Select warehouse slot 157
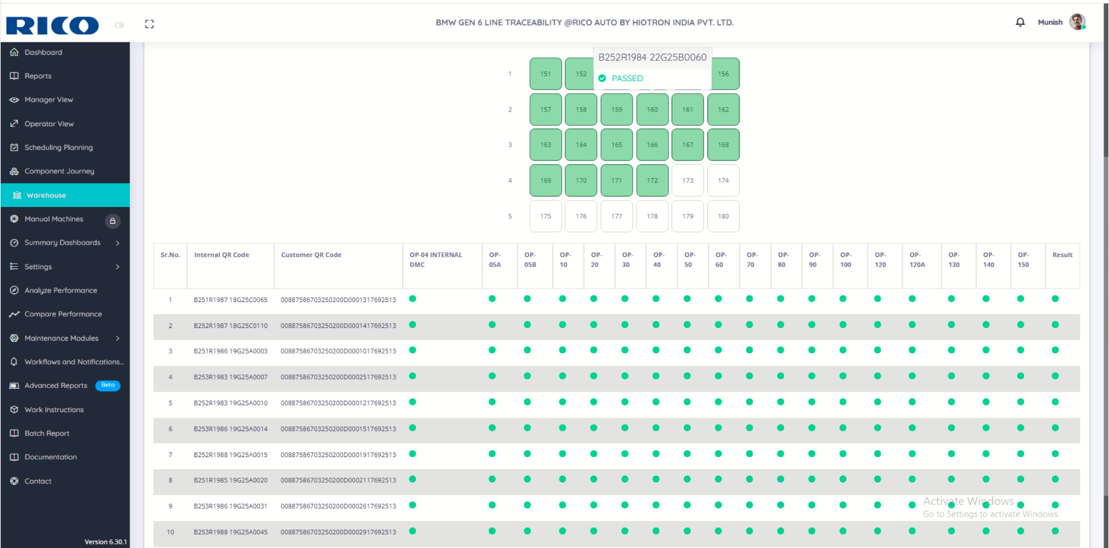The width and height of the screenshot is (1109, 548). tap(545, 110)
